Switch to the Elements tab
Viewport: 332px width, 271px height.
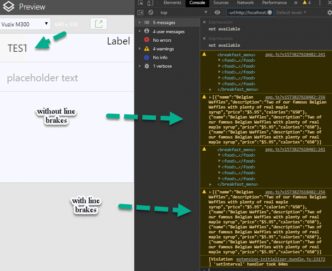point(172,3)
